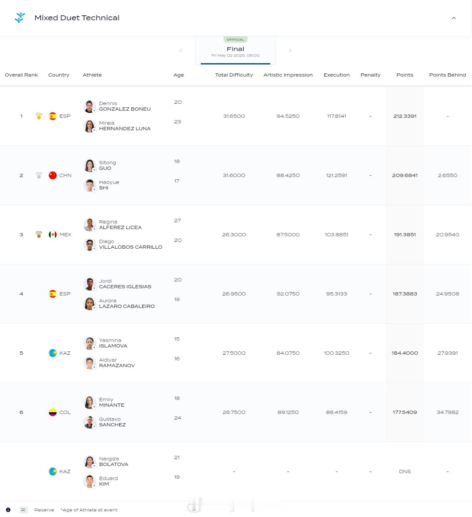This screenshot has width=472, height=517.
Task: Open Sitong GUO athlete profile
Action: [107, 166]
